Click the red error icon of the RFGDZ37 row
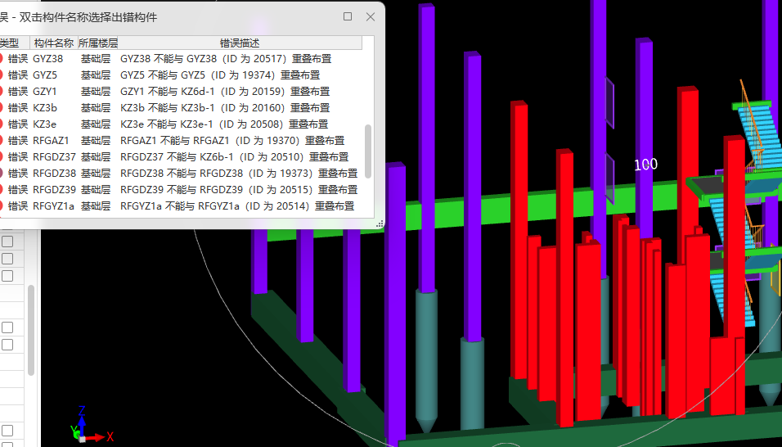Viewport: 782px width, 447px height. tap(1, 157)
